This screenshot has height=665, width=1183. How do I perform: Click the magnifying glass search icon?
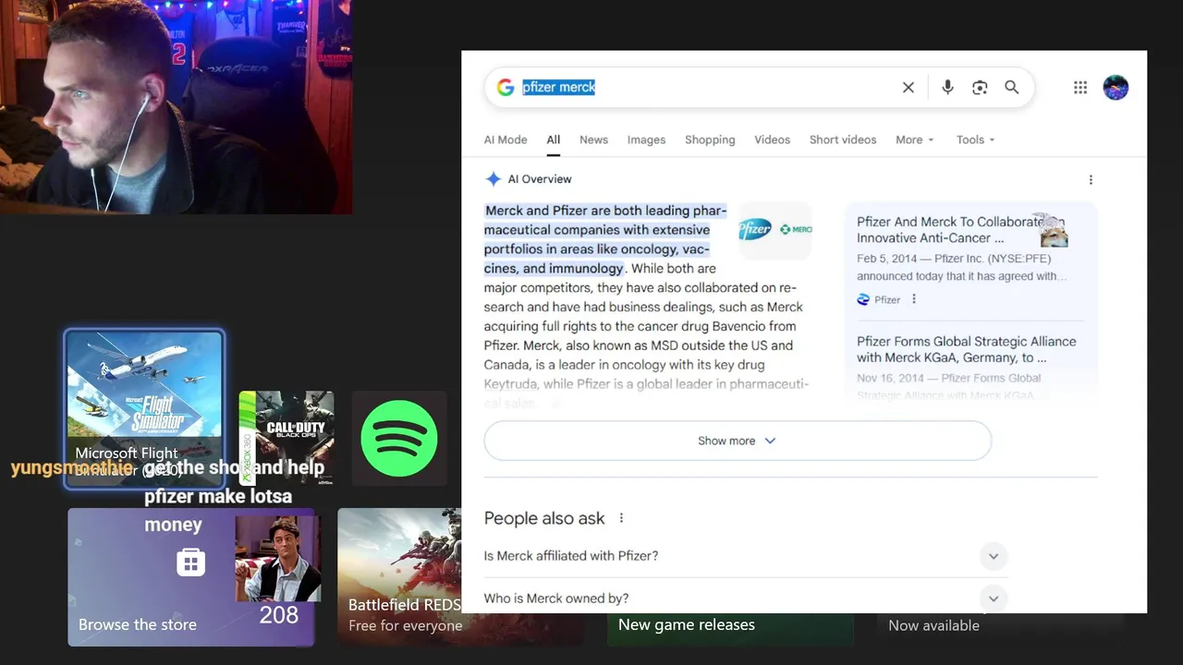tap(1012, 87)
